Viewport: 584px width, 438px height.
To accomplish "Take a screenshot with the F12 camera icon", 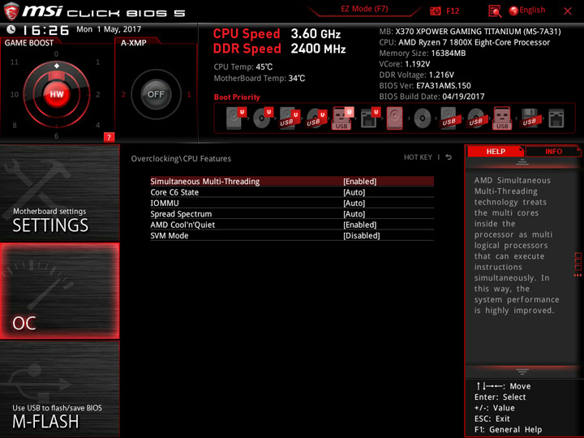I will (435, 11).
